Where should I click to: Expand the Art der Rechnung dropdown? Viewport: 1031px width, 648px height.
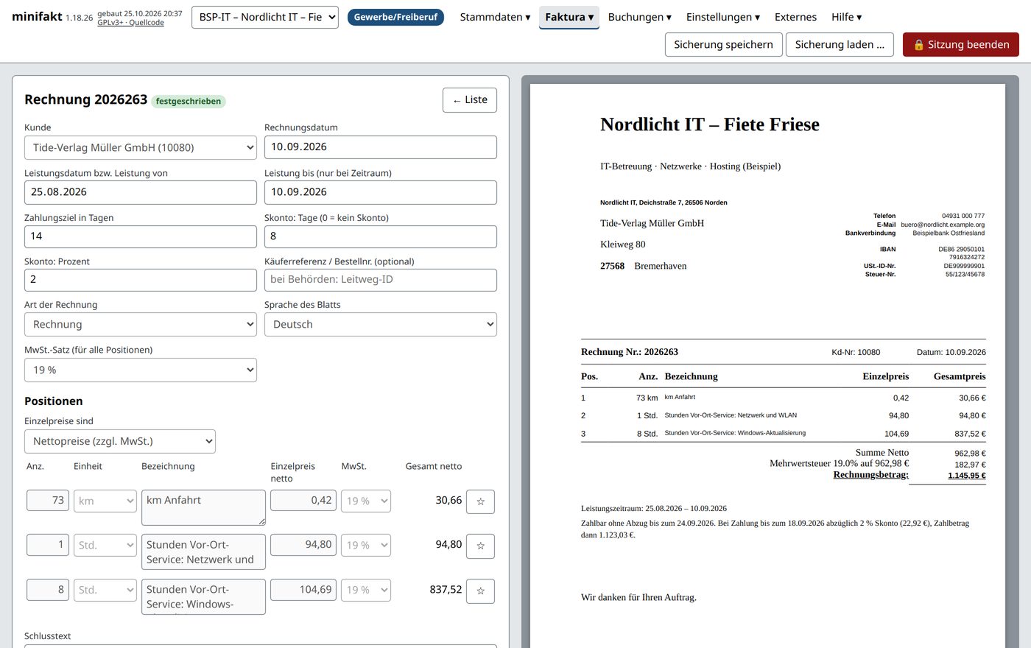141,324
